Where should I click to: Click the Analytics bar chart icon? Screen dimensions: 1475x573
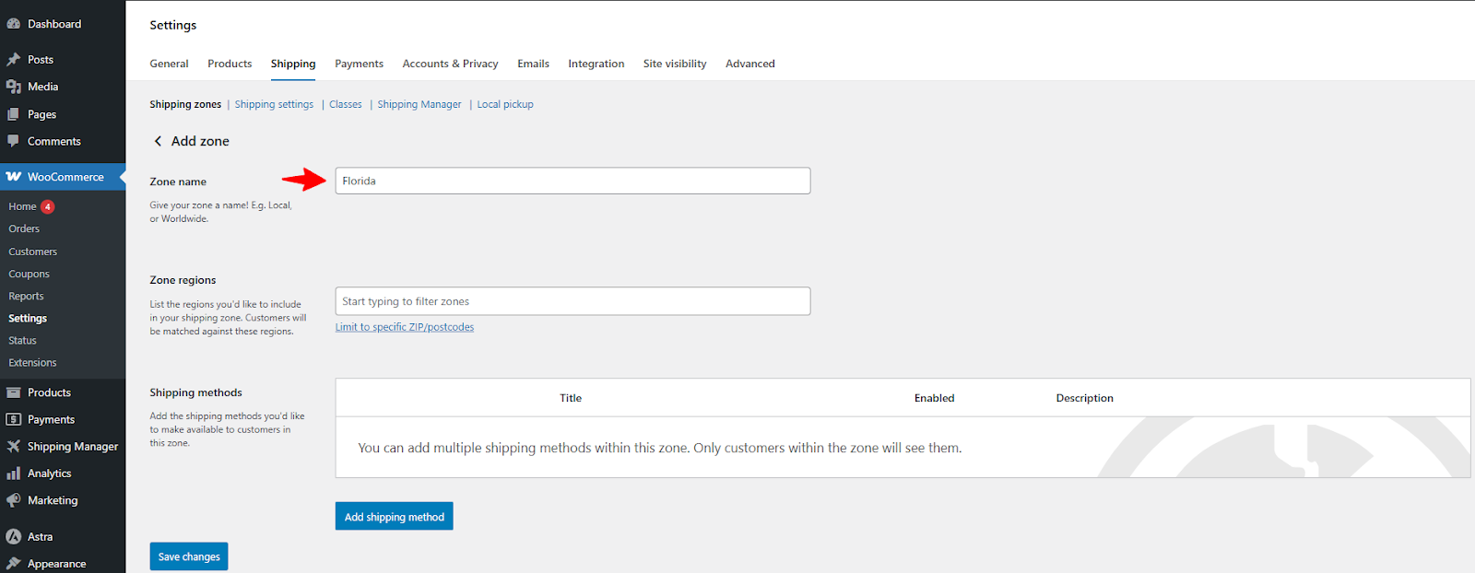[14, 474]
